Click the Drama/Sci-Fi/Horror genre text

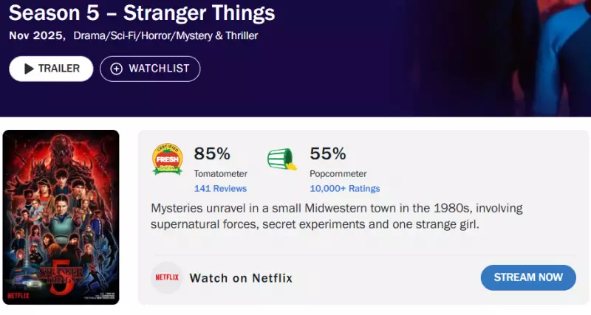coord(165,35)
